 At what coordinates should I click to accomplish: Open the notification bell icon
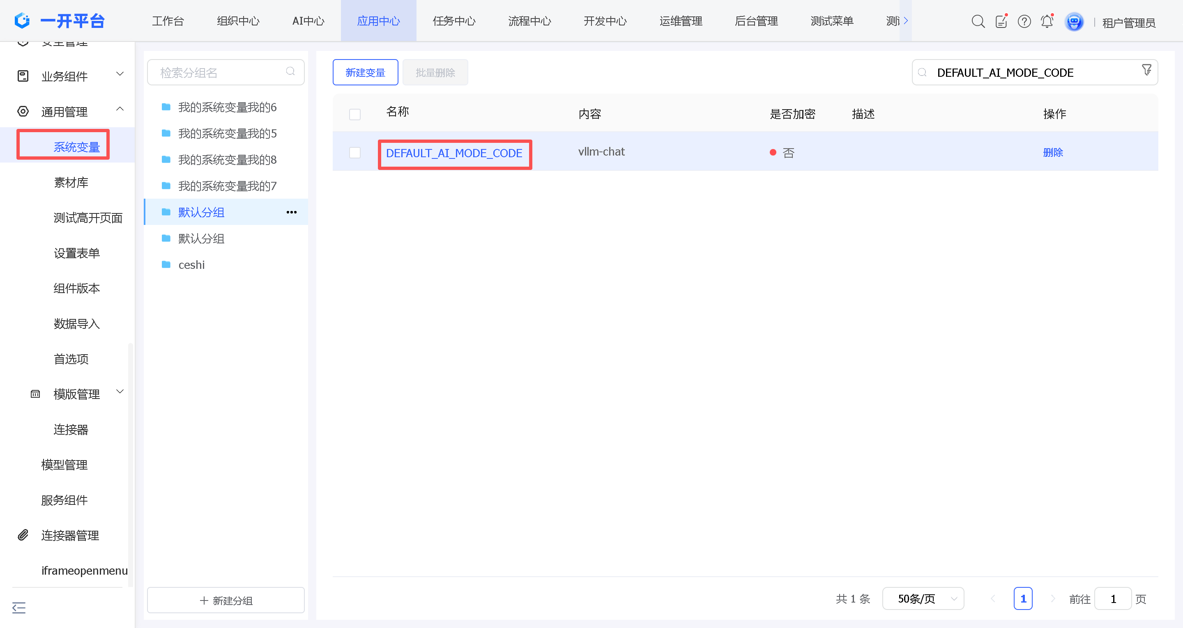point(1047,21)
